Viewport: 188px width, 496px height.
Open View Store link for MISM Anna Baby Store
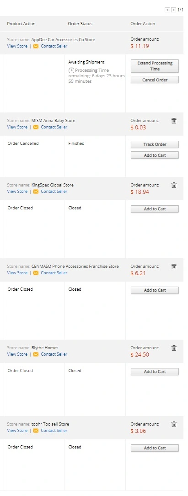coord(17,127)
